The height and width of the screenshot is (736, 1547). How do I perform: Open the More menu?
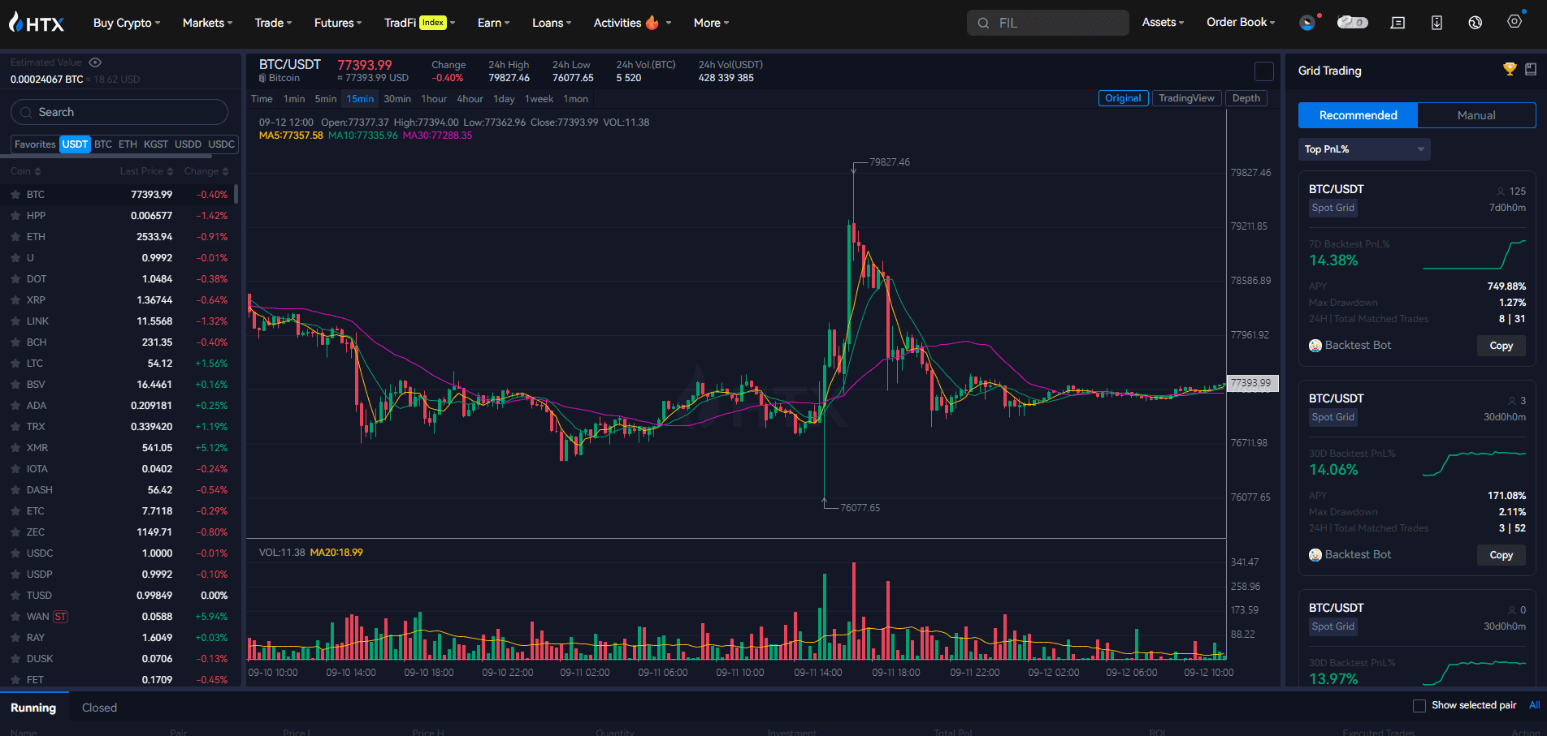click(x=711, y=23)
